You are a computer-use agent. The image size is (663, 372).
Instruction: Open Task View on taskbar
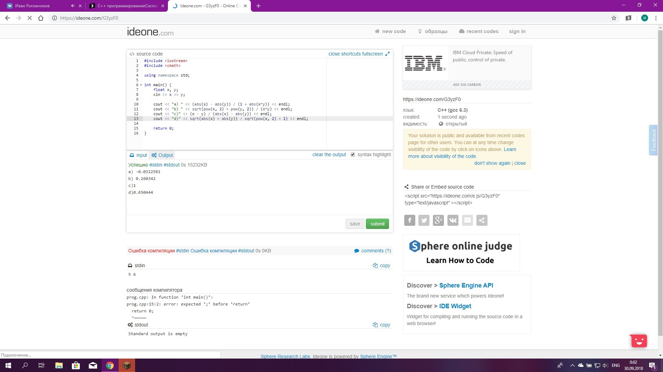[x=41, y=365]
